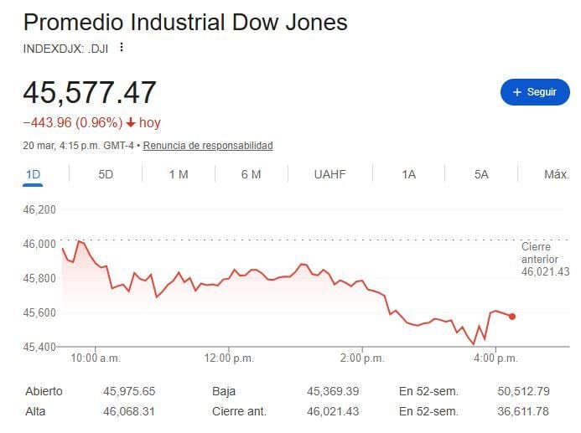
Task: Open the three-dot options menu beside INDEXDJX
Action: click(x=122, y=48)
